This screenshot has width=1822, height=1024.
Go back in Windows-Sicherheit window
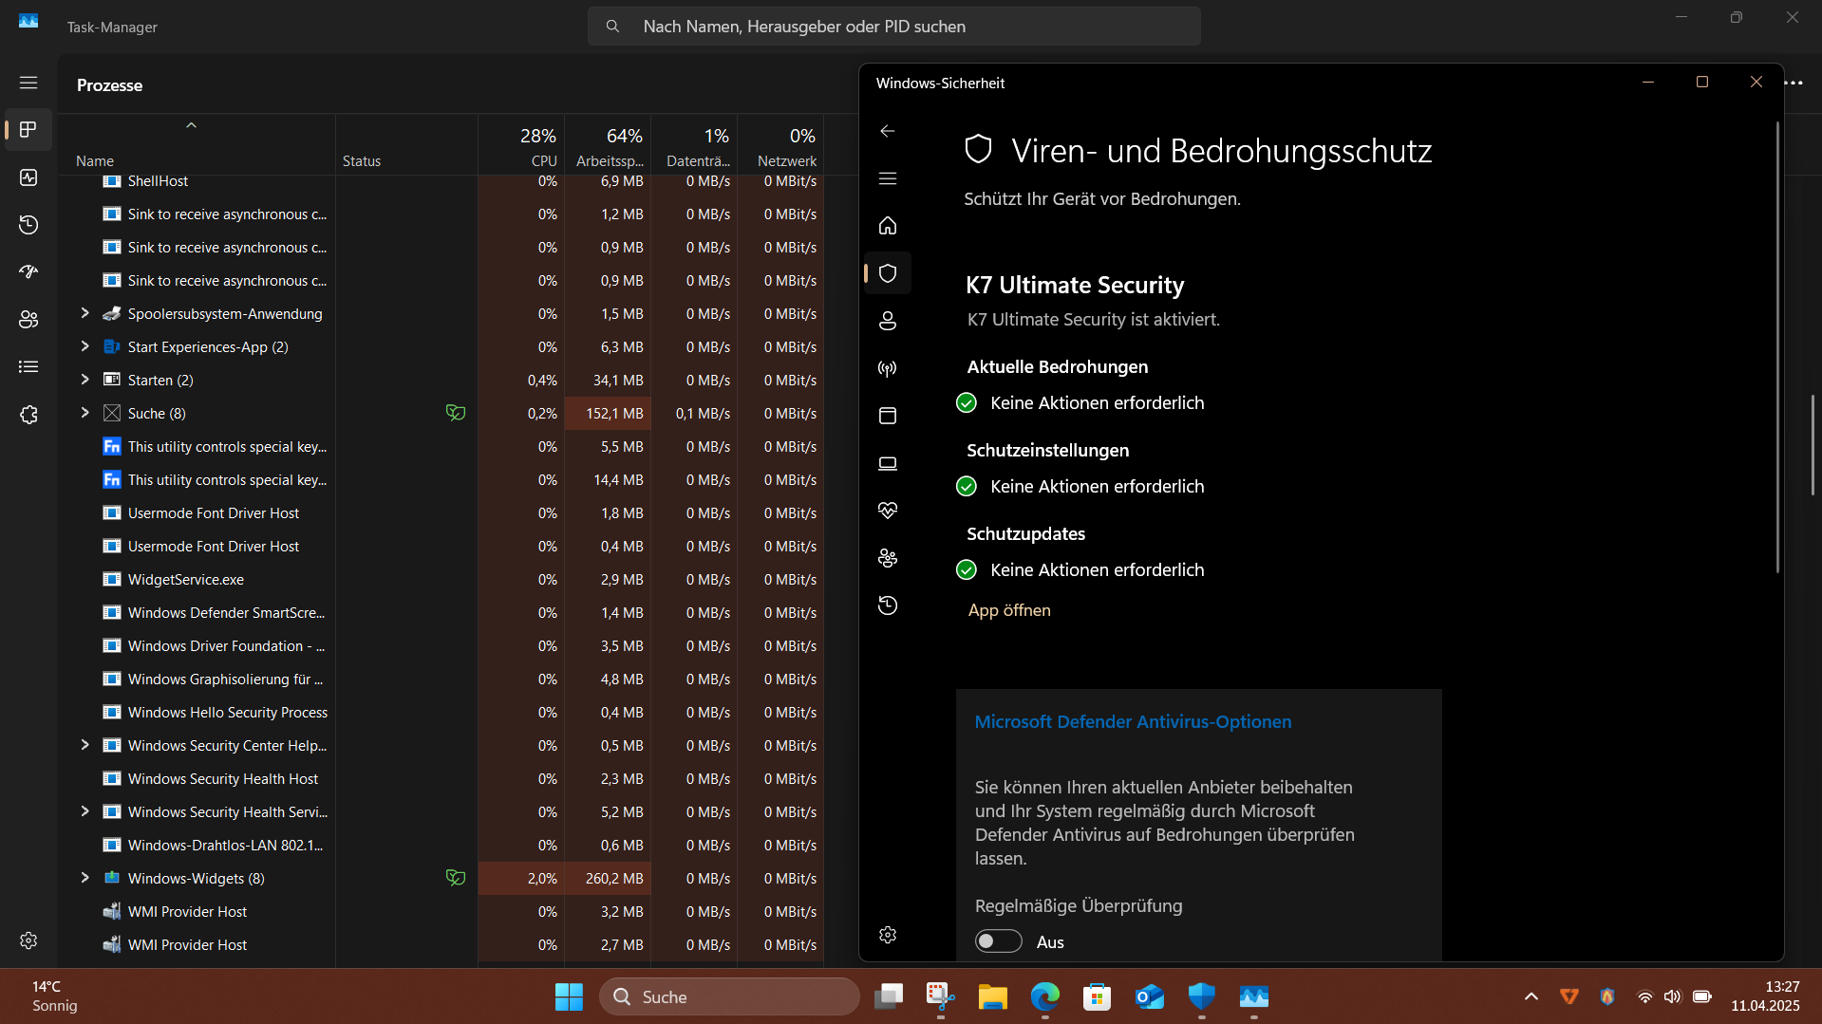tap(888, 131)
